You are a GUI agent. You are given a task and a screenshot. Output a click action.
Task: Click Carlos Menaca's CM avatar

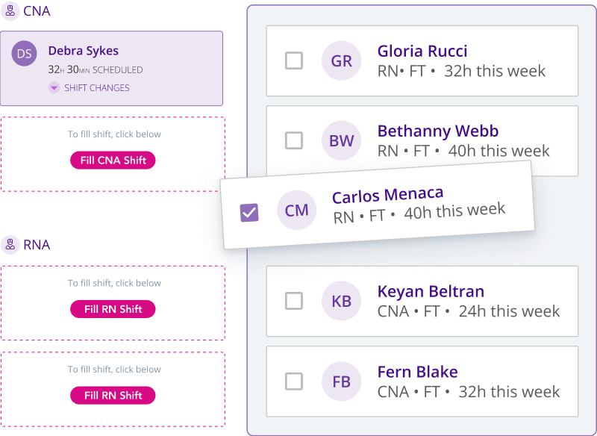[x=296, y=210]
